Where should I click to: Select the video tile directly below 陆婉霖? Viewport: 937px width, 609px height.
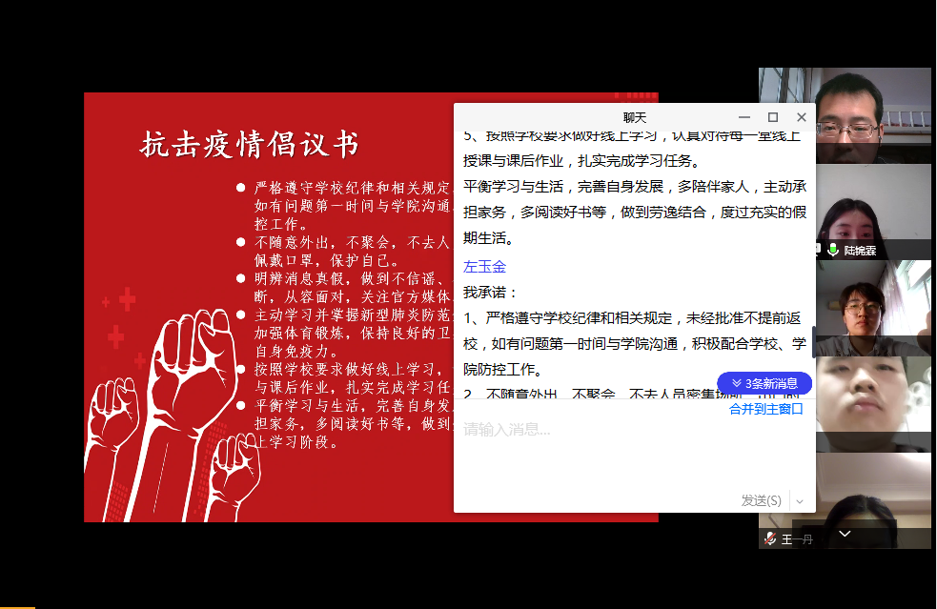click(x=873, y=305)
